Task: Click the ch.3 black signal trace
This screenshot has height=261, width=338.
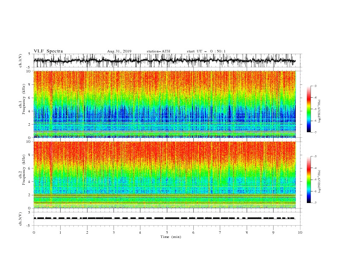Action: [x=164, y=218]
